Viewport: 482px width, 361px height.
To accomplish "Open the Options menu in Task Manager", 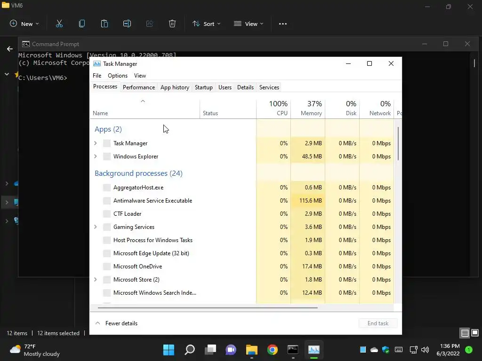I will point(117,76).
